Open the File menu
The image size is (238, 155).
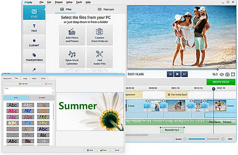click(x=41, y=2)
